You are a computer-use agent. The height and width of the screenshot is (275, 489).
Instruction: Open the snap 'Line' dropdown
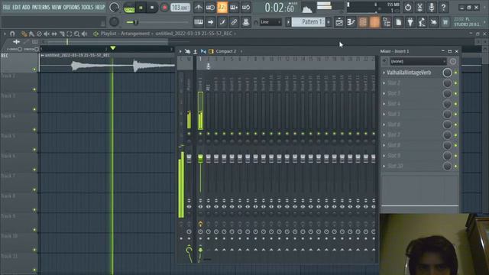(270, 22)
